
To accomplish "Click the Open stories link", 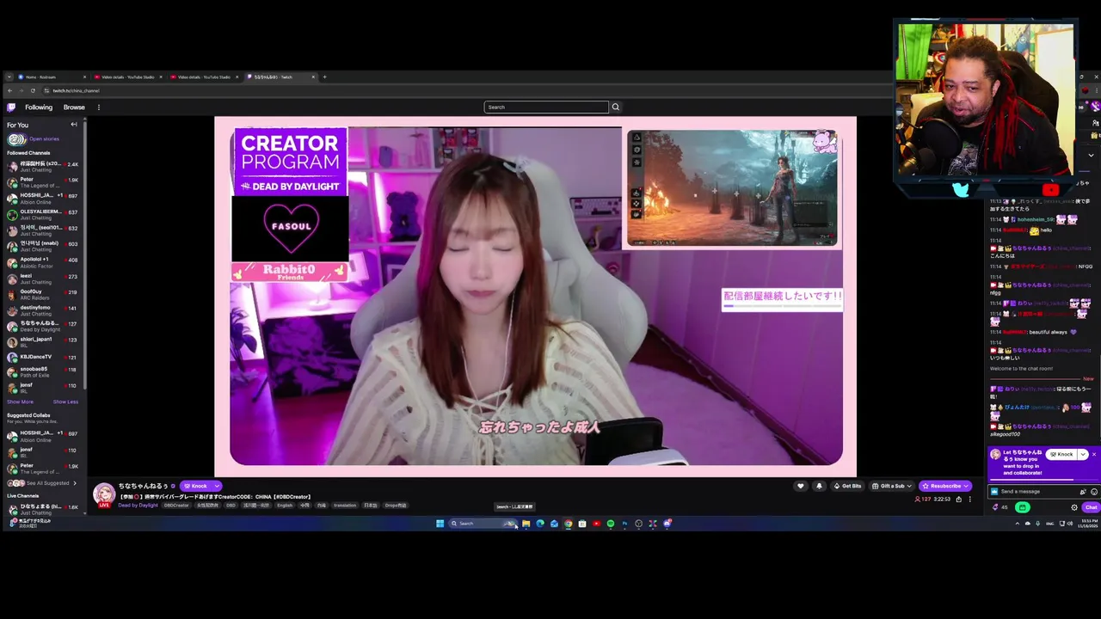I will click(x=44, y=139).
